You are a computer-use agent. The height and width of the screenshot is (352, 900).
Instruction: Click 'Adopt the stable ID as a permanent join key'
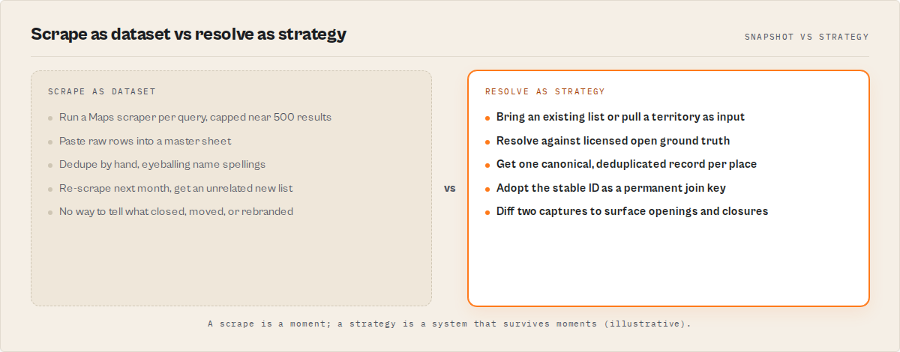click(x=611, y=188)
